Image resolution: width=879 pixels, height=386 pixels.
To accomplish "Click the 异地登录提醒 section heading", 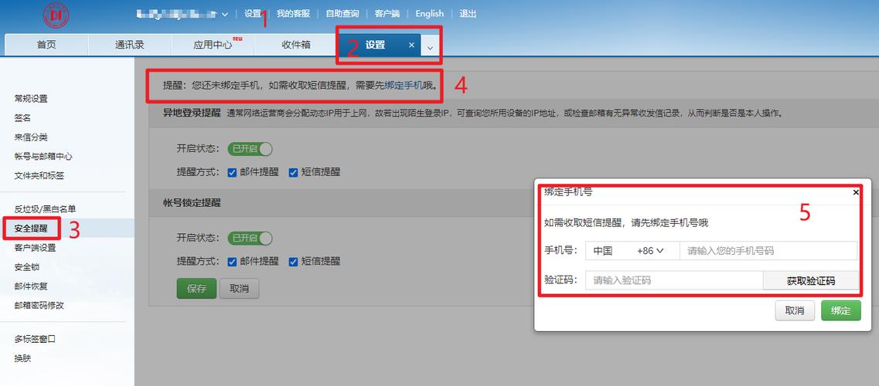I will click(192, 113).
